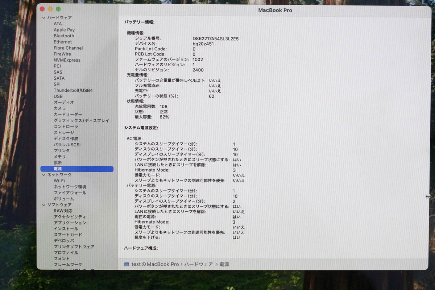
Task: View NVMExpress details
Action: point(67,60)
